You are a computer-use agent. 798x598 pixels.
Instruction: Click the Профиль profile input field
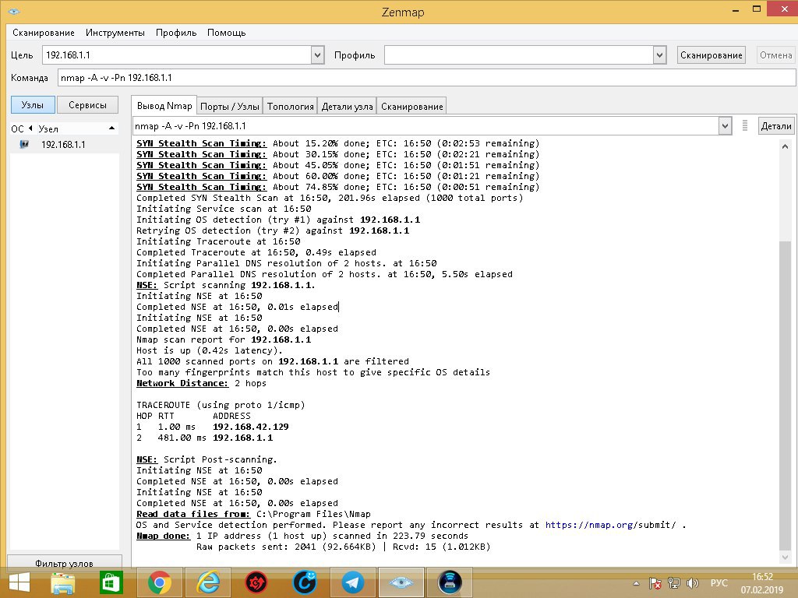click(518, 55)
